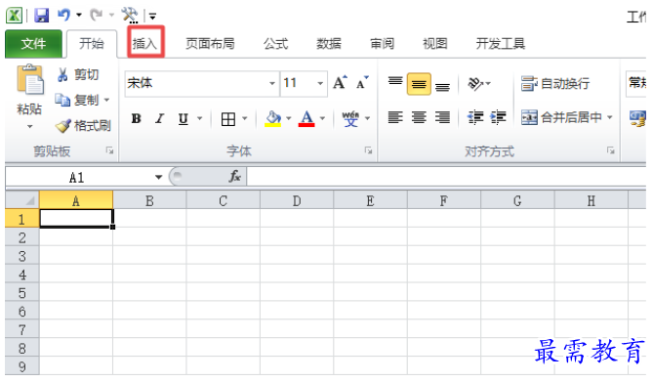Click the Increase Indent icon
The height and width of the screenshot is (382, 653).
point(498,118)
